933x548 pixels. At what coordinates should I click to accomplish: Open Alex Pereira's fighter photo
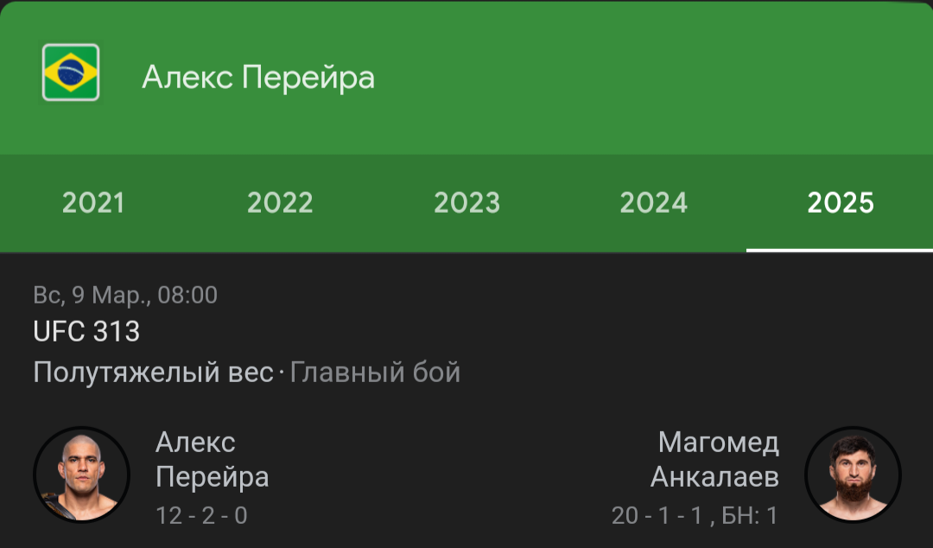coord(81,475)
